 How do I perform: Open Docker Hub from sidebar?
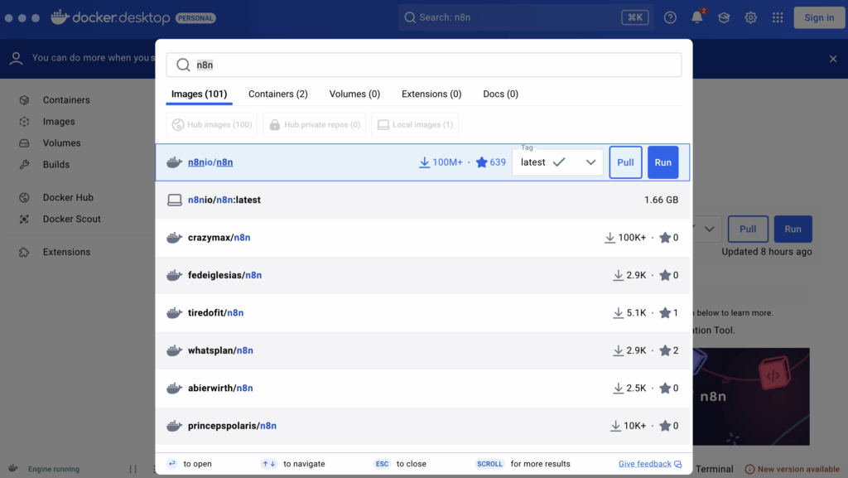tap(68, 197)
